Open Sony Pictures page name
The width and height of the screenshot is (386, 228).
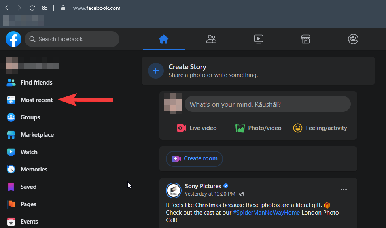[203, 186]
